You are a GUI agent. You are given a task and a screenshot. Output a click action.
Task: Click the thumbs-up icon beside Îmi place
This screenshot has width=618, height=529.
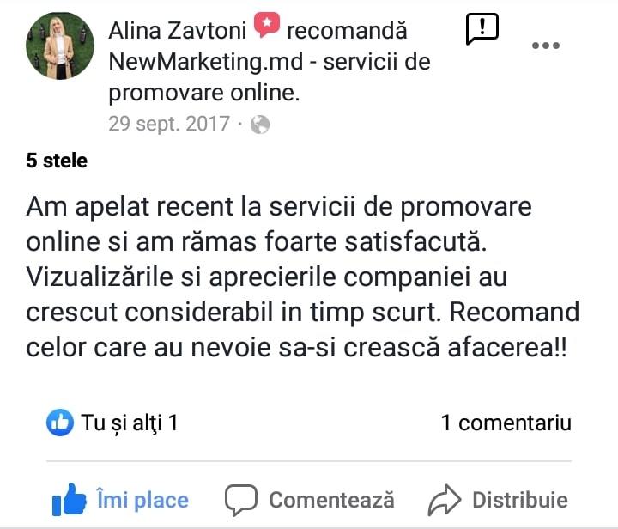point(70,500)
